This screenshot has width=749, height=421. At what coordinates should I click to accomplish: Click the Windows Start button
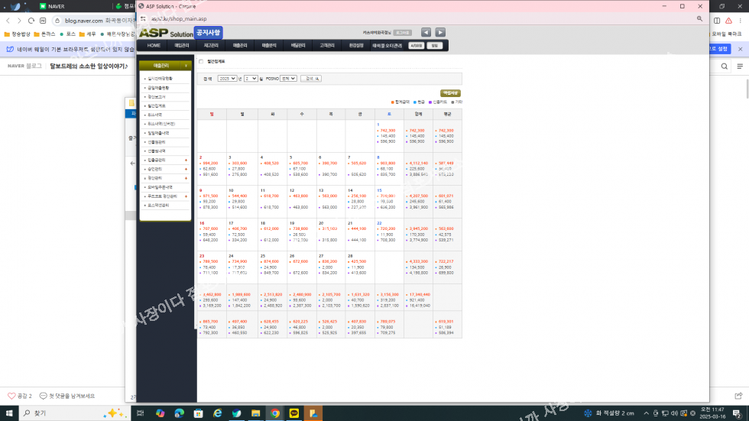9,413
